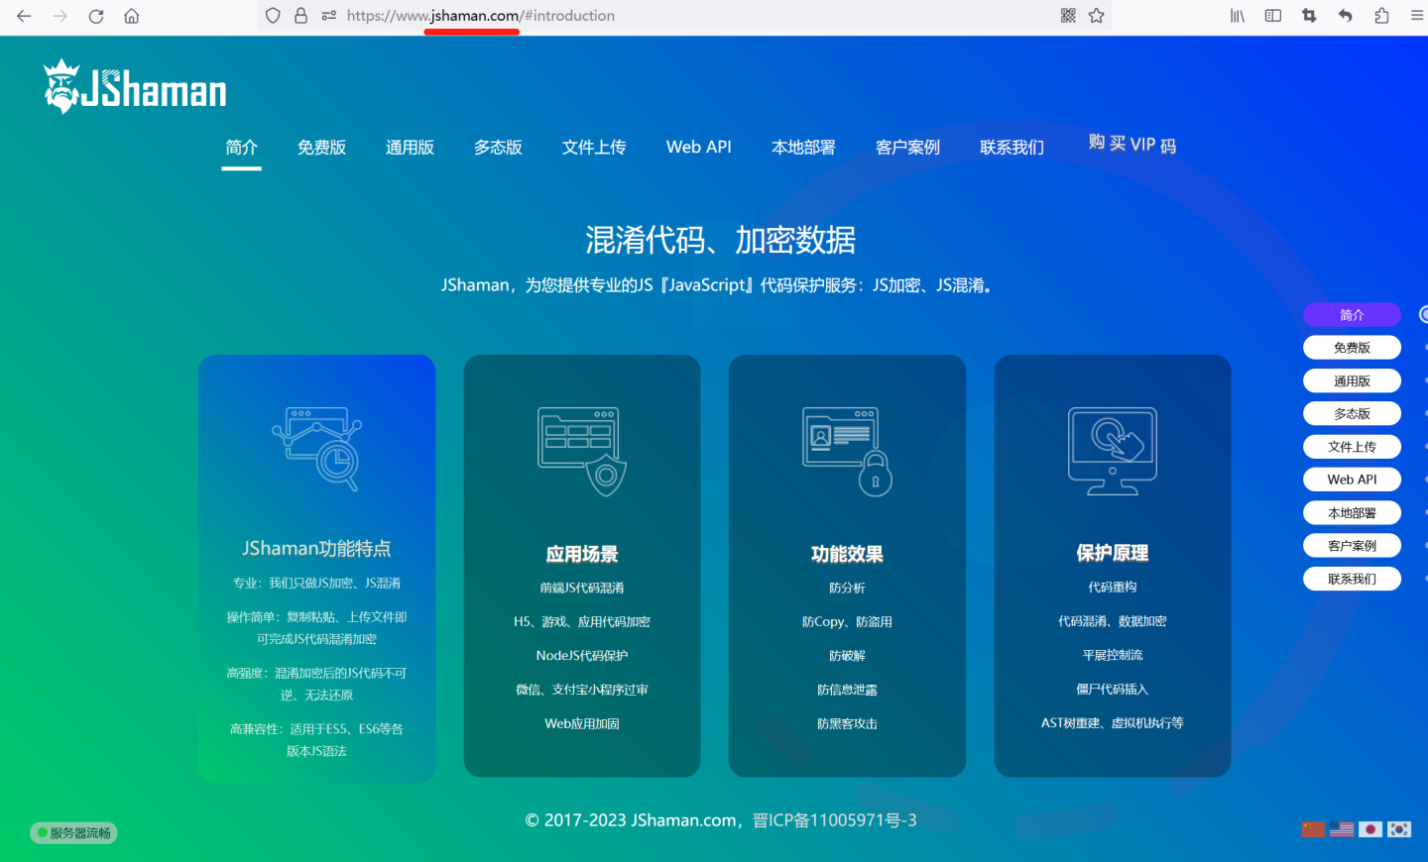Click the JShaman功能特点 chart icon
1428x862 pixels.
[317, 449]
